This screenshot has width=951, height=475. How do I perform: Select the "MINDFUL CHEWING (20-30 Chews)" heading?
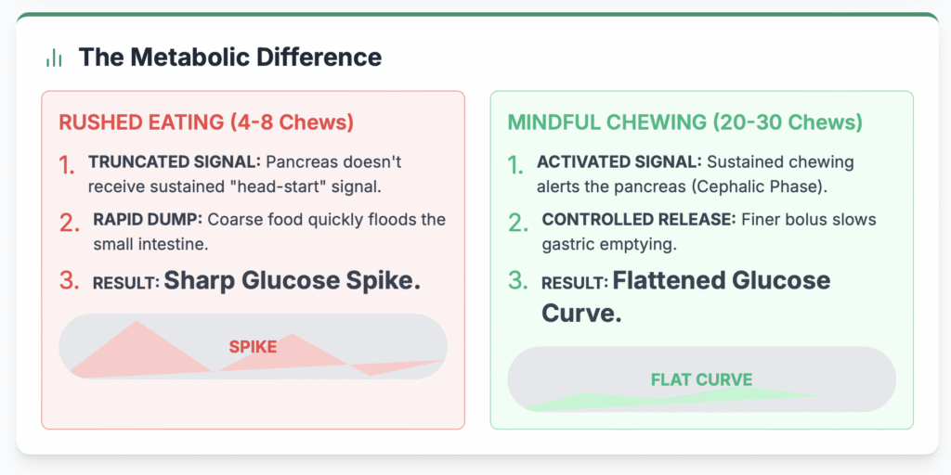point(684,122)
